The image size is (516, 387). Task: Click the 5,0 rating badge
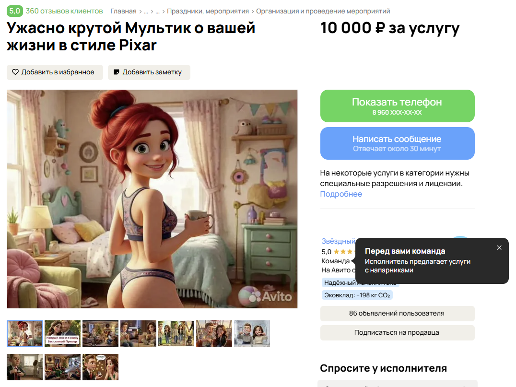point(15,11)
